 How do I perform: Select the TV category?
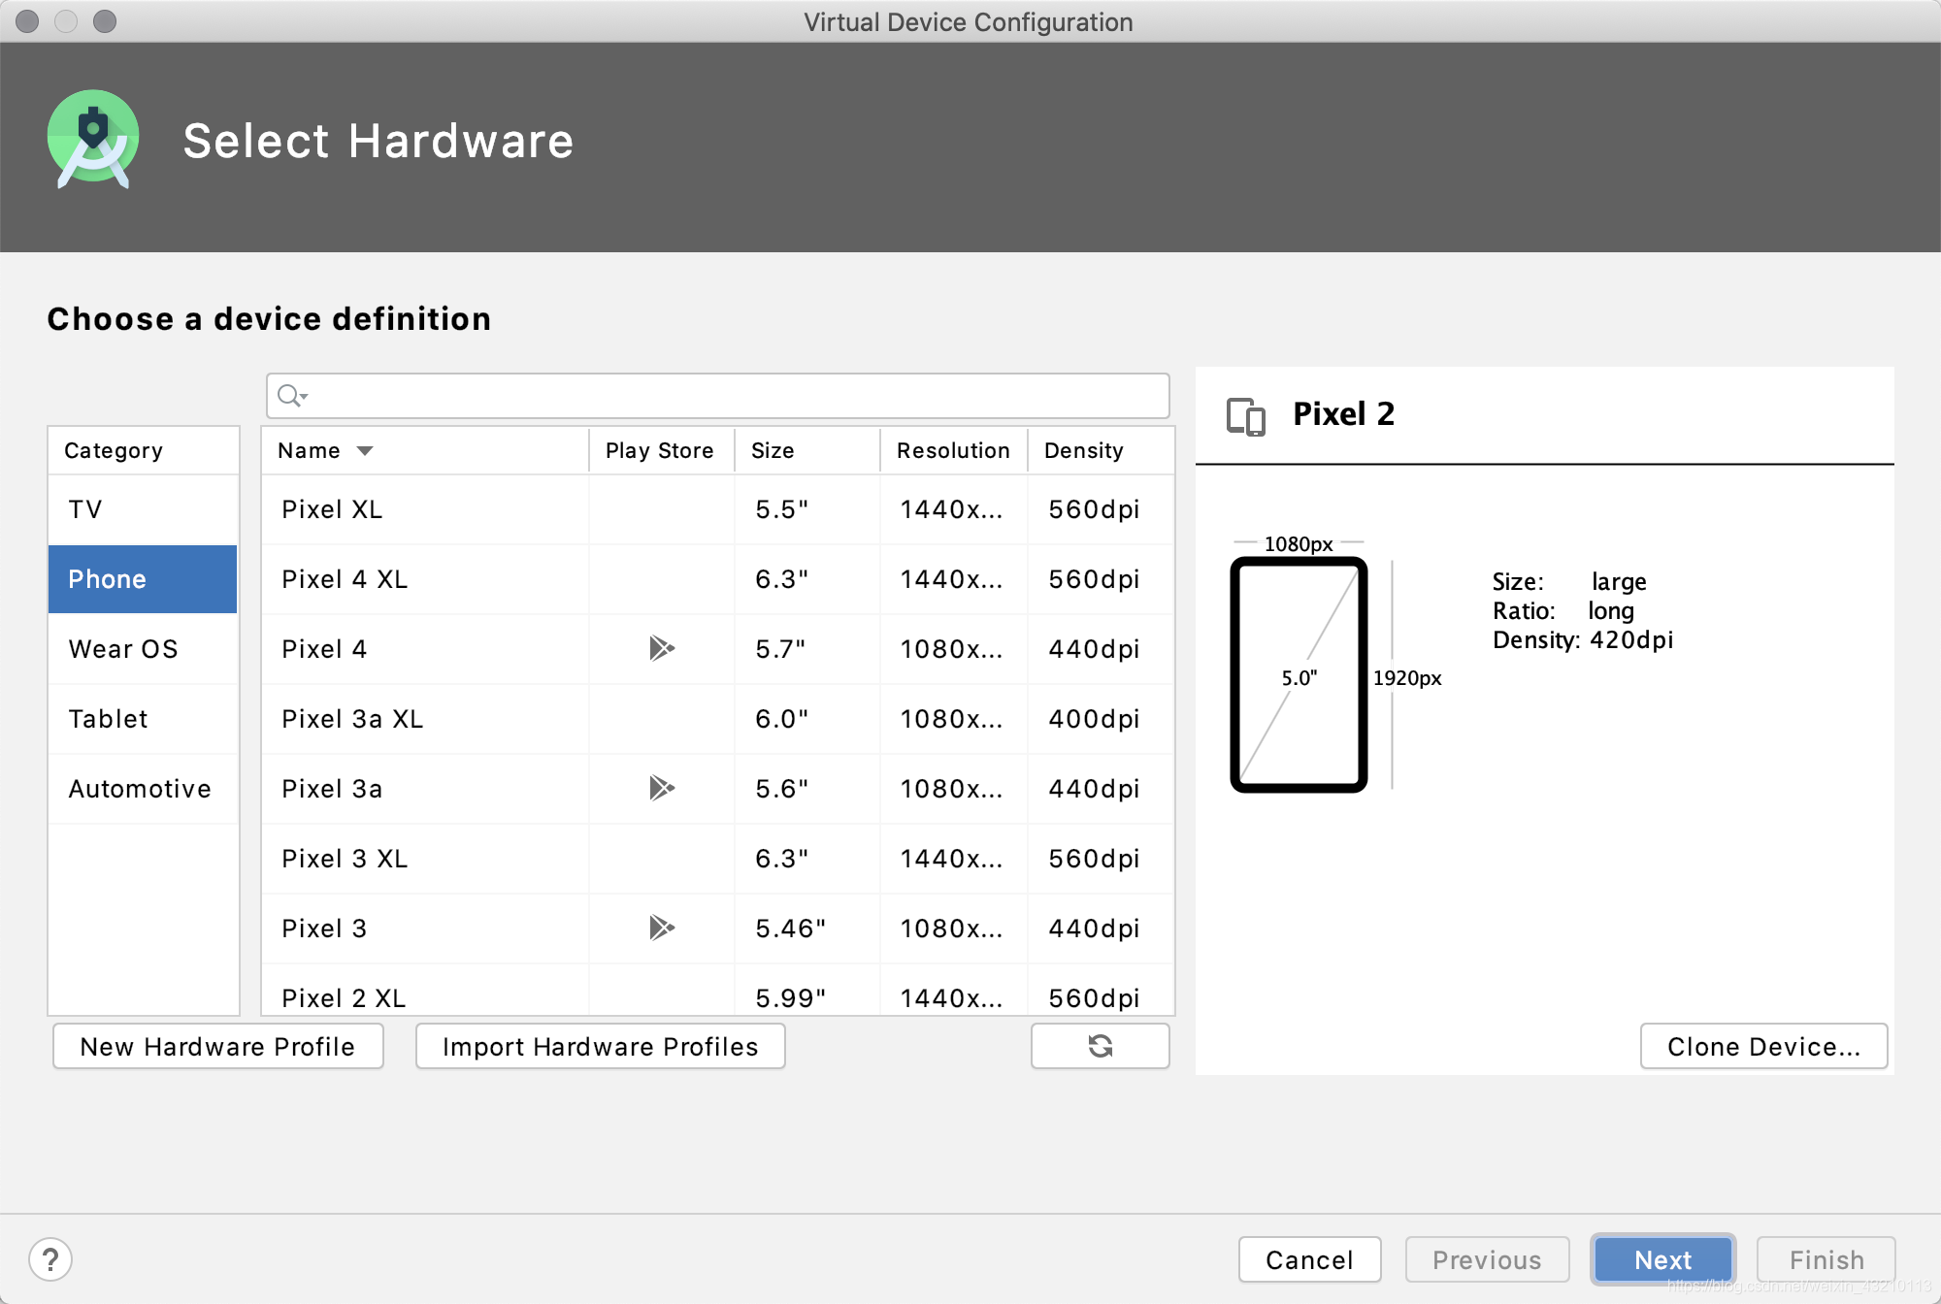tap(143, 509)
